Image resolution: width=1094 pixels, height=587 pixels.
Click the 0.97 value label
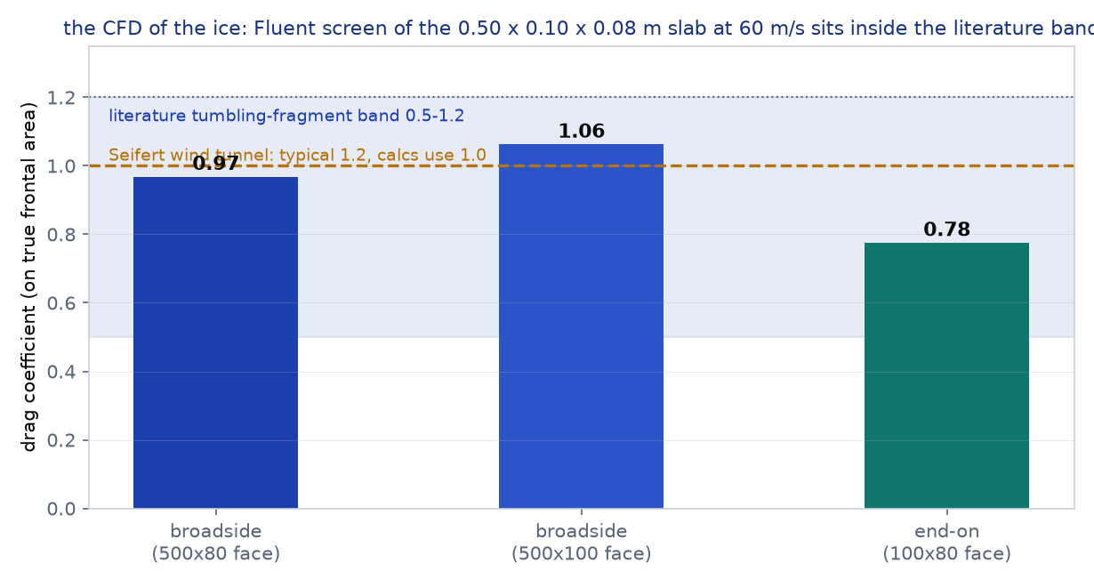(216, 164)
